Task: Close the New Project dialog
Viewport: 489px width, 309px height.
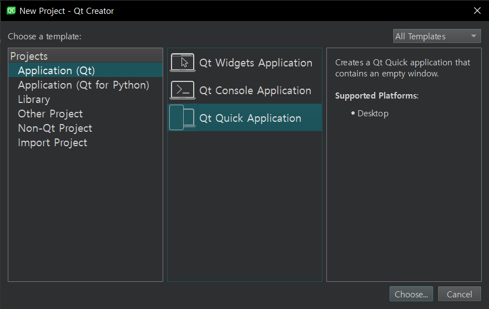Action: tap(477, 11)
